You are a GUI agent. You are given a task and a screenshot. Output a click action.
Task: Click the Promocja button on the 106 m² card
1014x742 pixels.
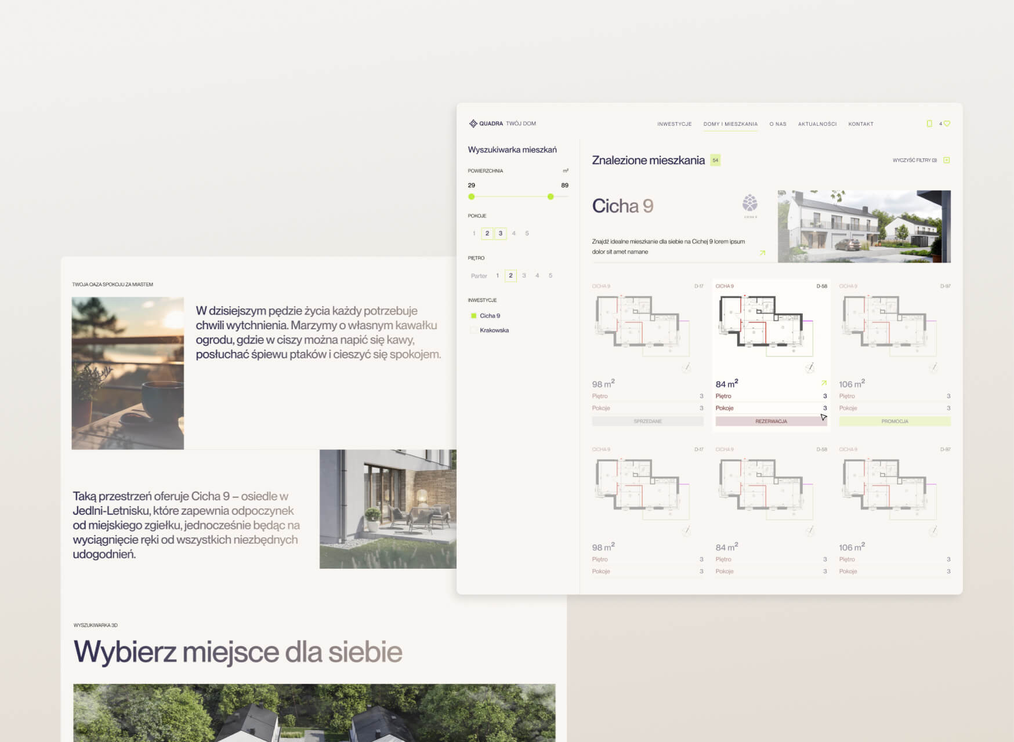895,421
